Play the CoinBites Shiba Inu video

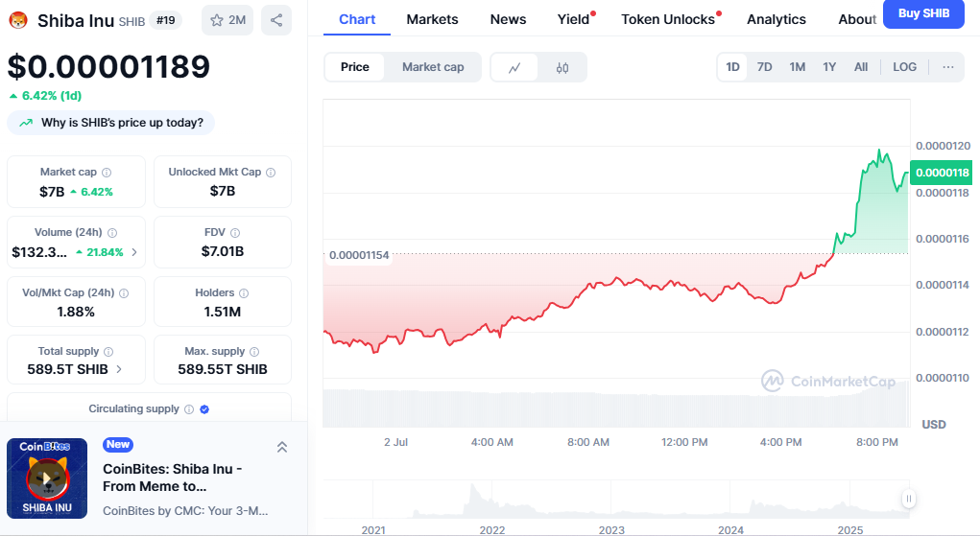click(47, 478)
